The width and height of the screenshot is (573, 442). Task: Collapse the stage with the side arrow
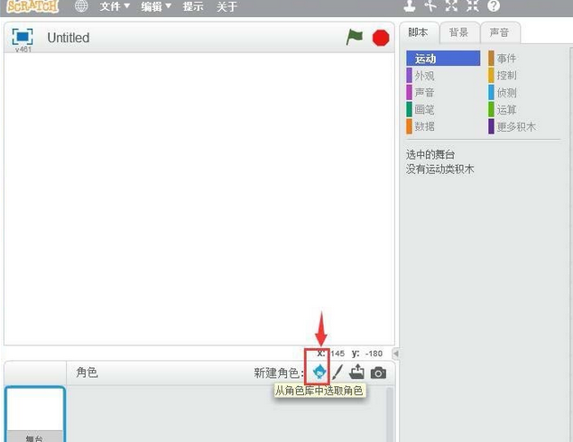point(396,354)
